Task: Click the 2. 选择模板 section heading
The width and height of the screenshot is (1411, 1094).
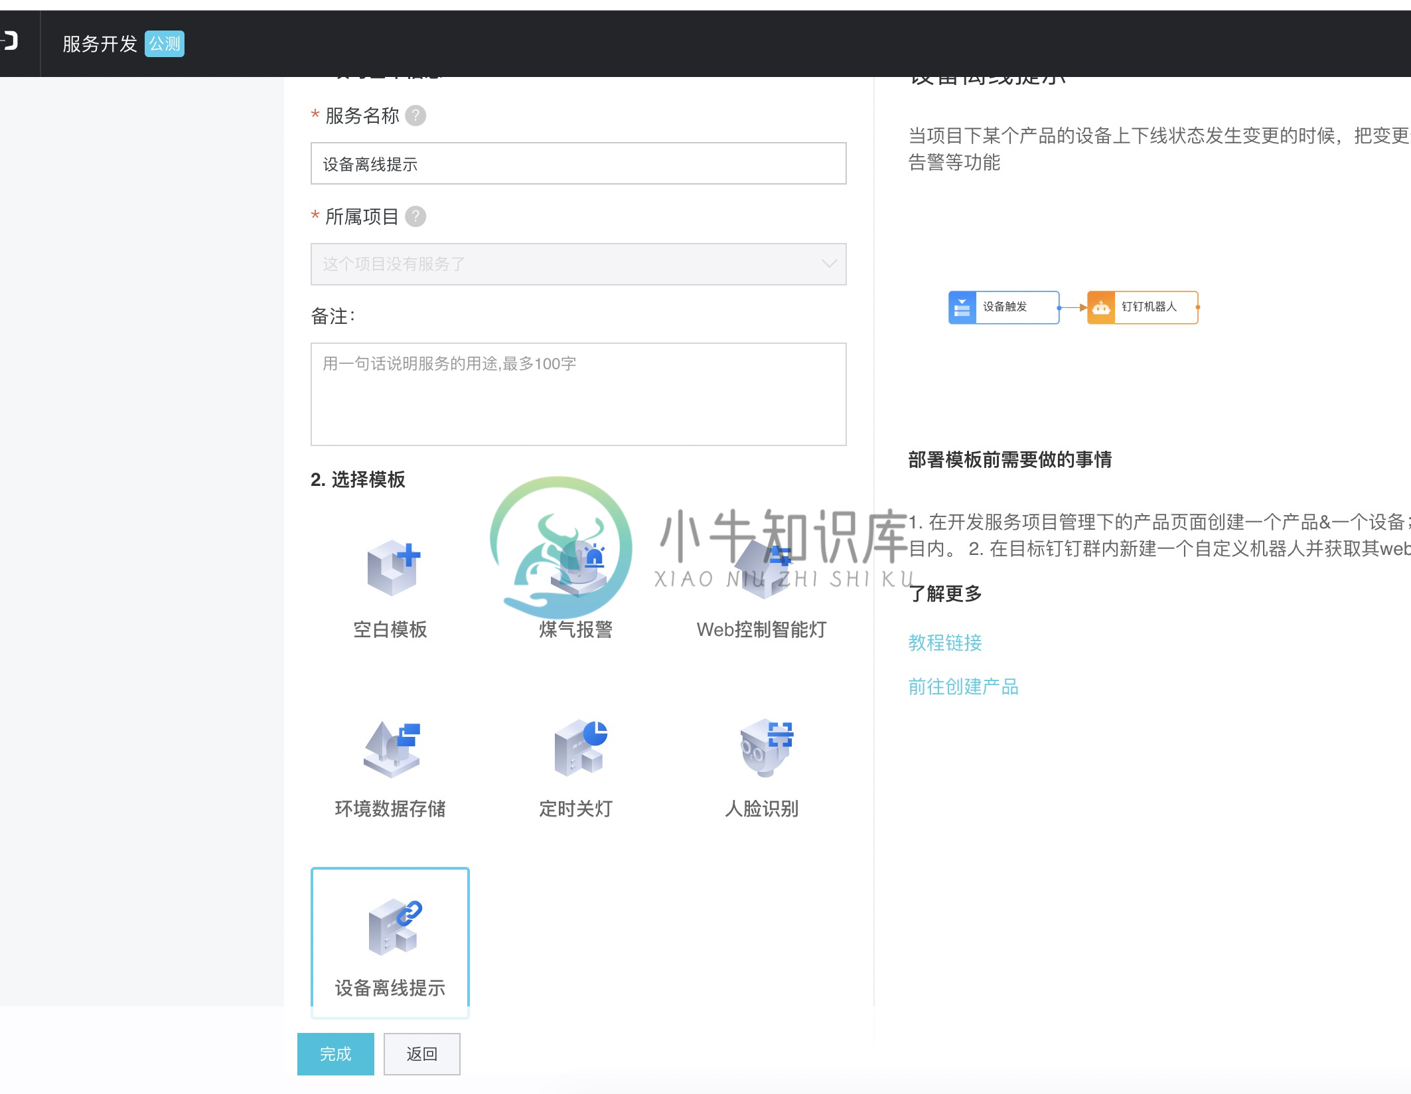Action: click(358, 479)
